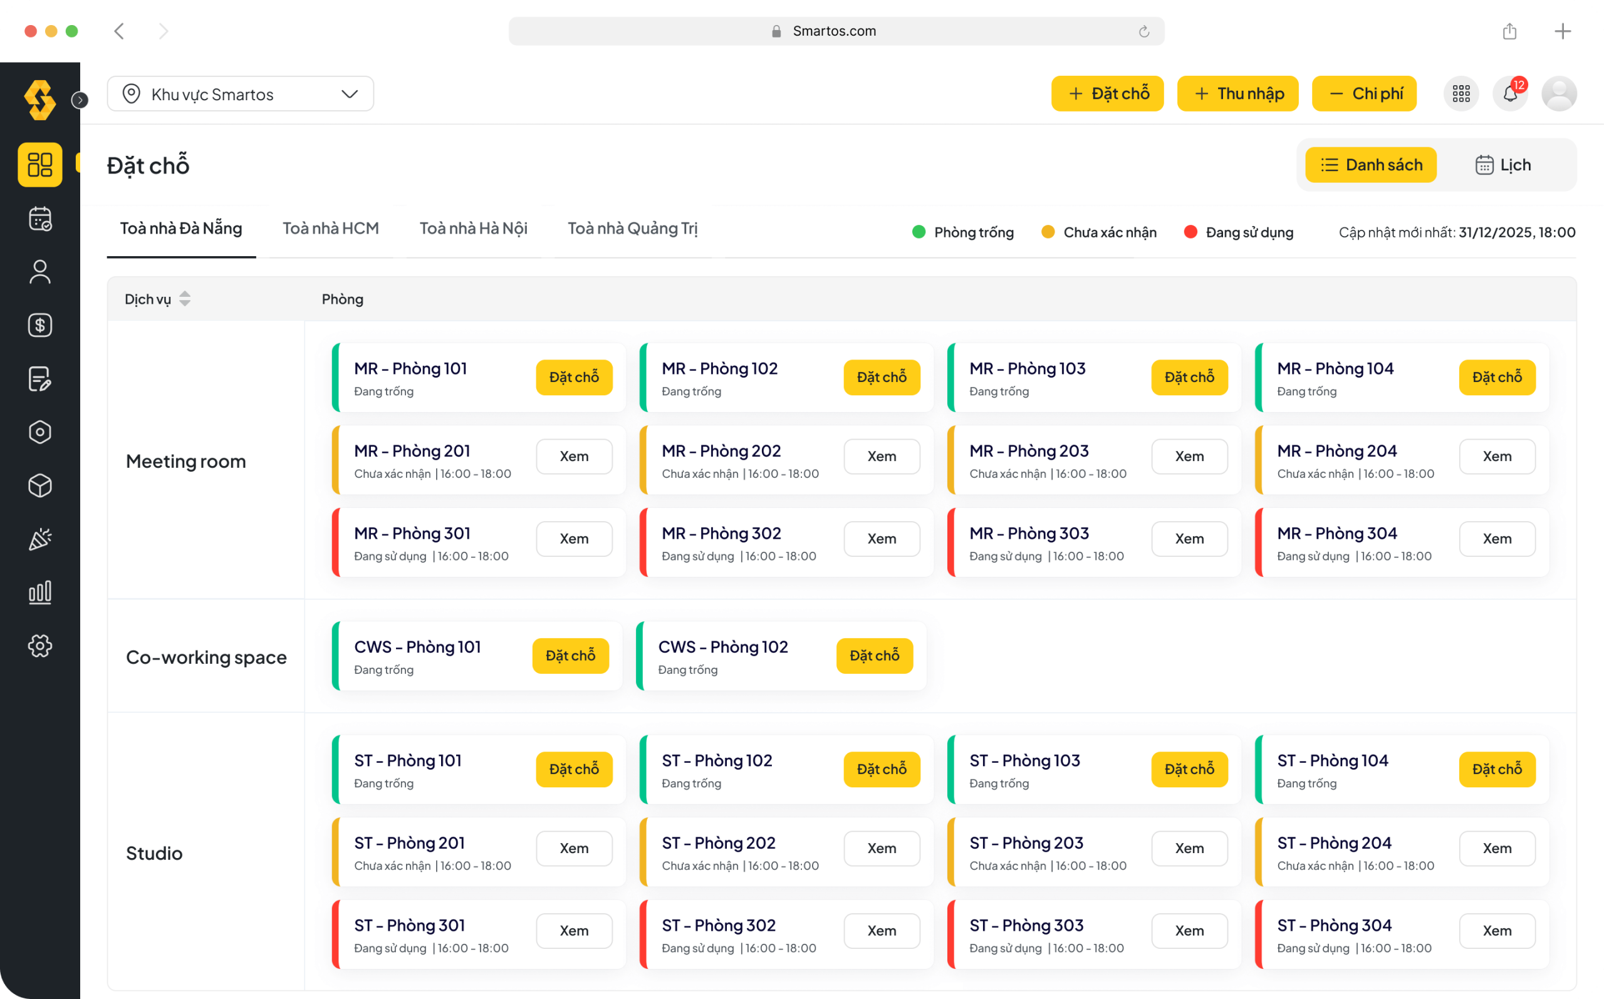Click the red Đang sử dụng legend dot
The image size is (1604, 999).
[x=1190, y=232]
